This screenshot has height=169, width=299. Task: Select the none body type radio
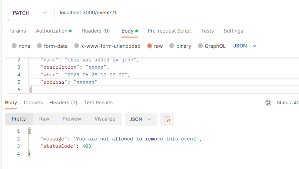click(x=14, y=46)
